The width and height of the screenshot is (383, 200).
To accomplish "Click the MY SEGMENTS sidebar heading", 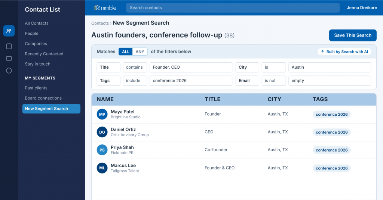I will click(x=40, y=78).
